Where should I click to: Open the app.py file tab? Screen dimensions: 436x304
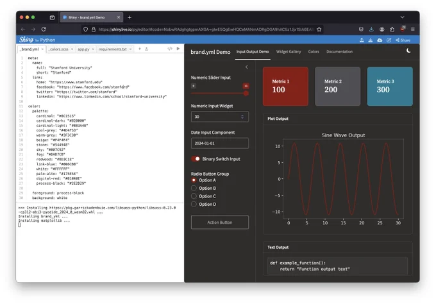[83, 49]
